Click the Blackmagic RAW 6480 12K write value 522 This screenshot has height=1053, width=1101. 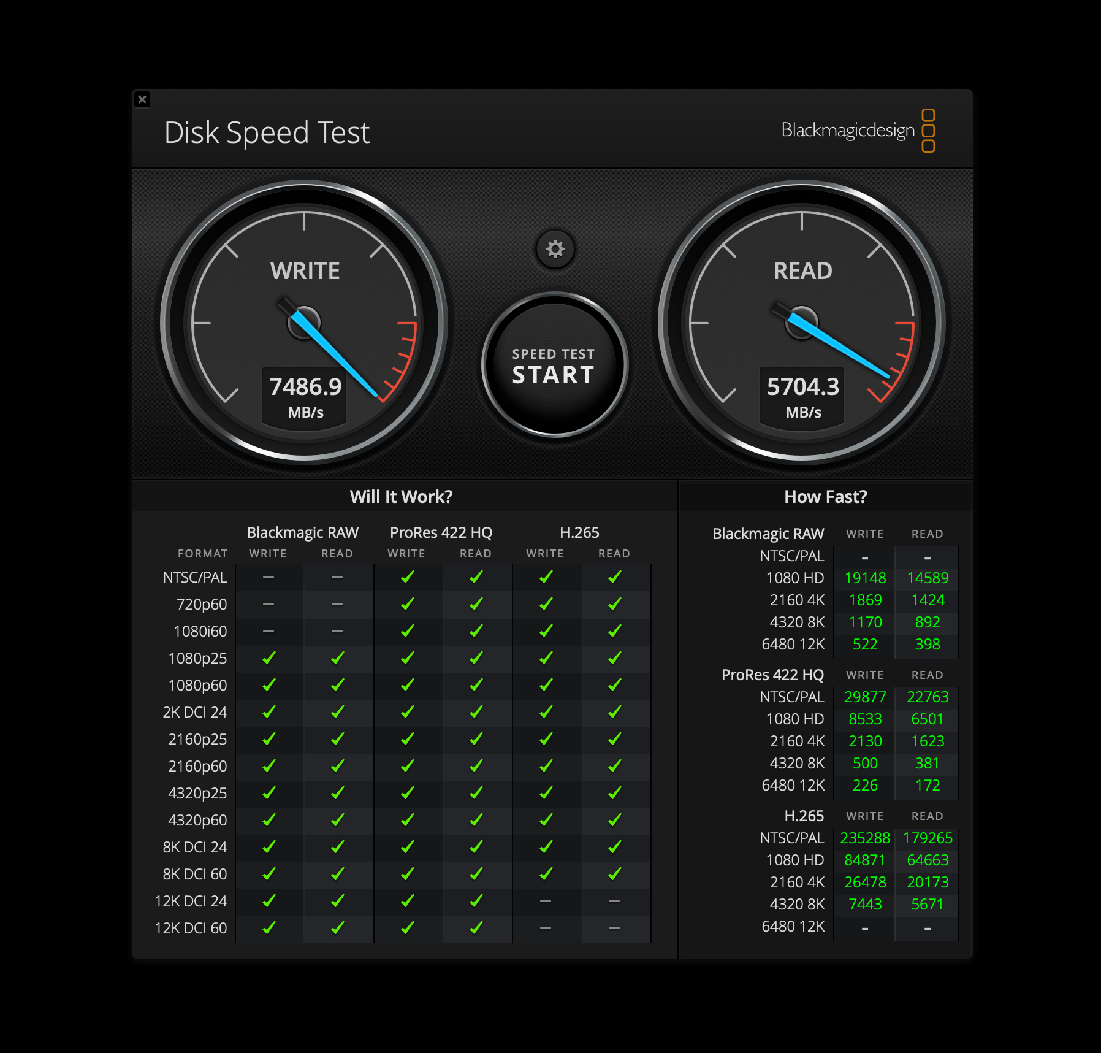pyautogui.click(x=865, y=644)
